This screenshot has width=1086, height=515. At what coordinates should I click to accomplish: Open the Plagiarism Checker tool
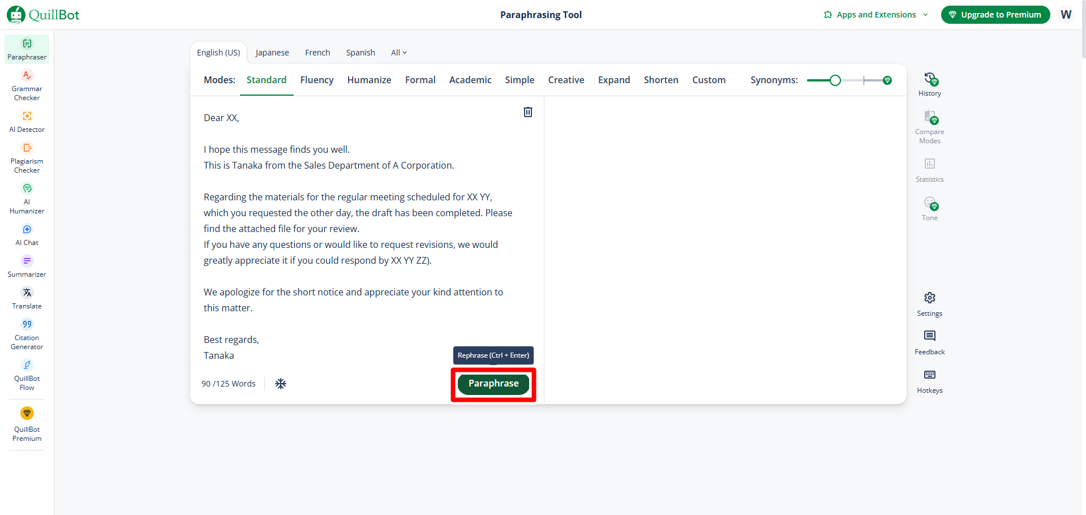click(x=27, y=158)
